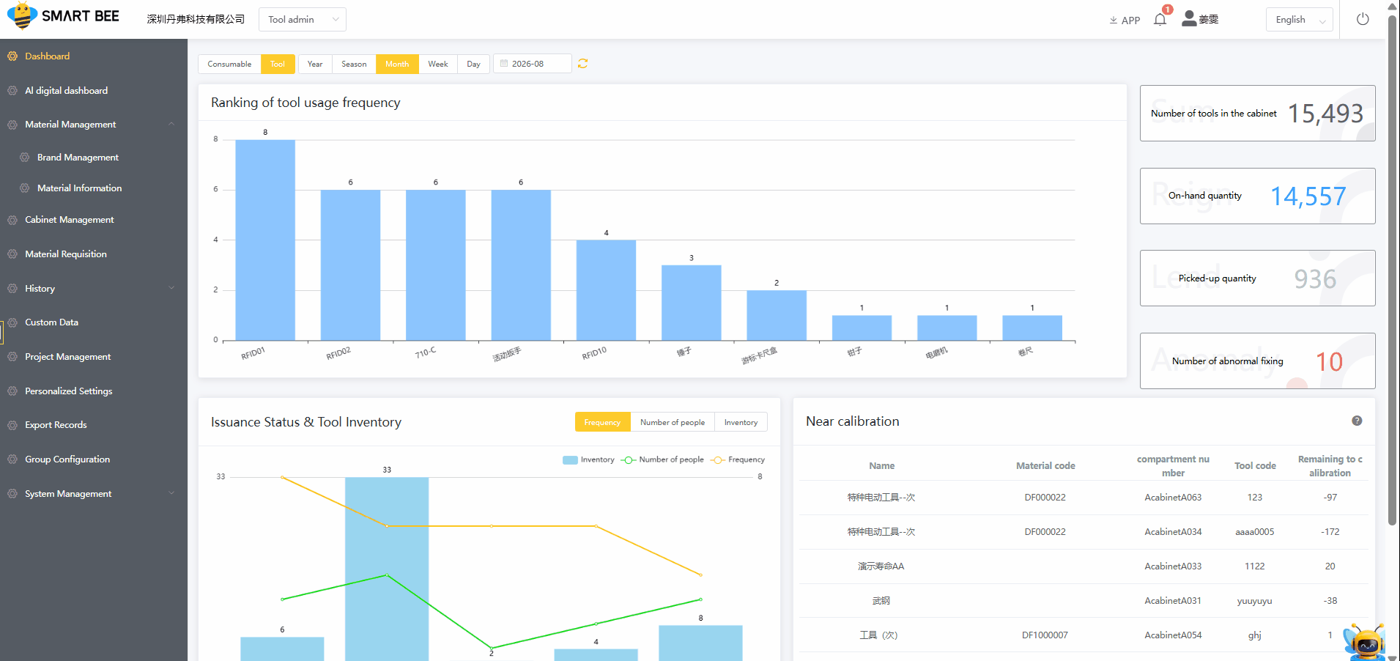Open the English language dropdown

pos(1299,20)
